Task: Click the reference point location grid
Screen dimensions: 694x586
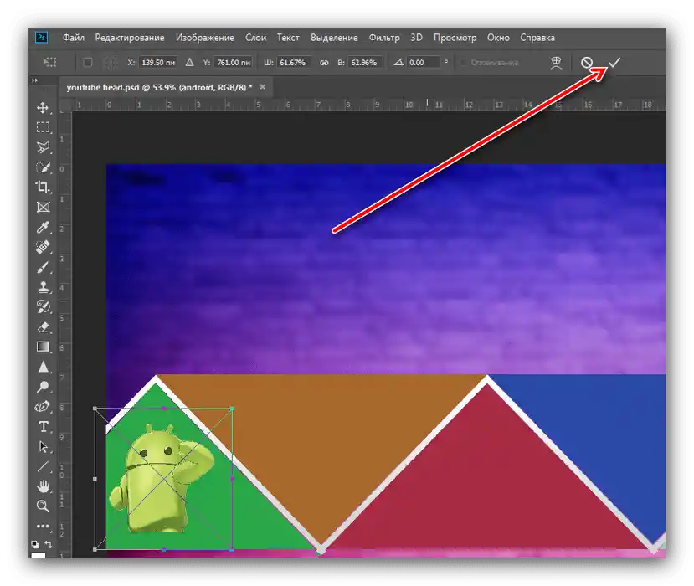Action: click(110, 63)
